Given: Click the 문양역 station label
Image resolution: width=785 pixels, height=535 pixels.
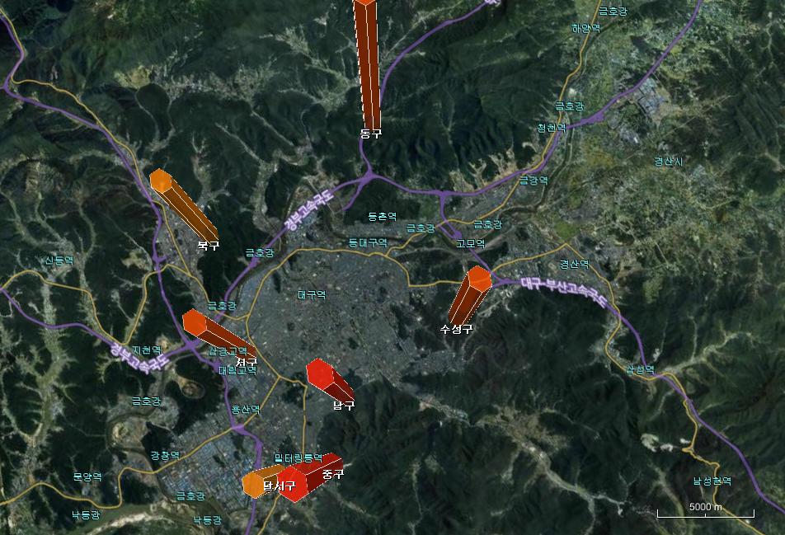Looking at the screenshot, I should coord(87,476).
